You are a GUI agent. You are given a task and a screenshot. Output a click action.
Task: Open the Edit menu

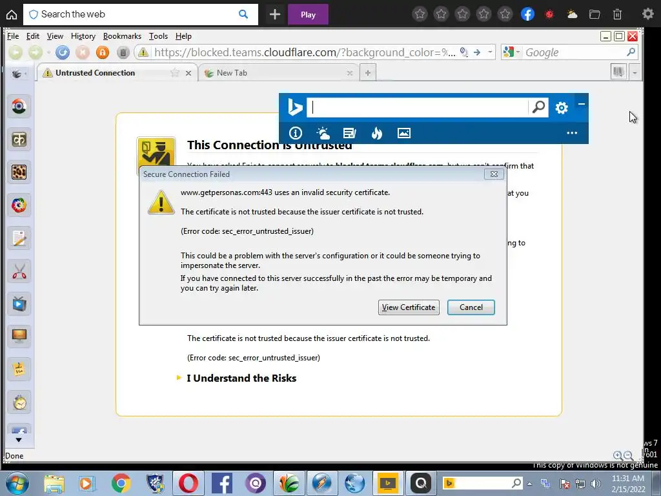[32, 36]
